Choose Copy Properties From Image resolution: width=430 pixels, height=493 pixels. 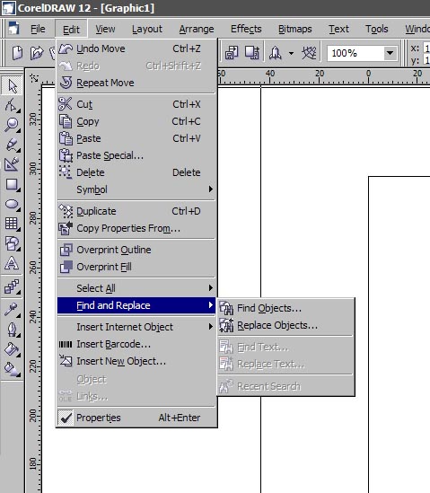[x=136, y=228]
